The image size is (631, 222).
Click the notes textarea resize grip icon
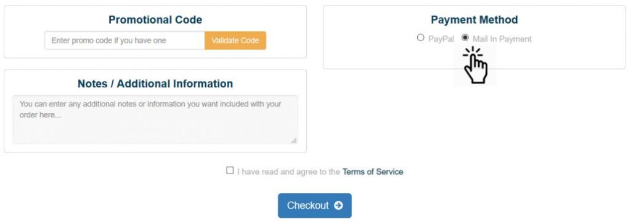pos(294,140)
